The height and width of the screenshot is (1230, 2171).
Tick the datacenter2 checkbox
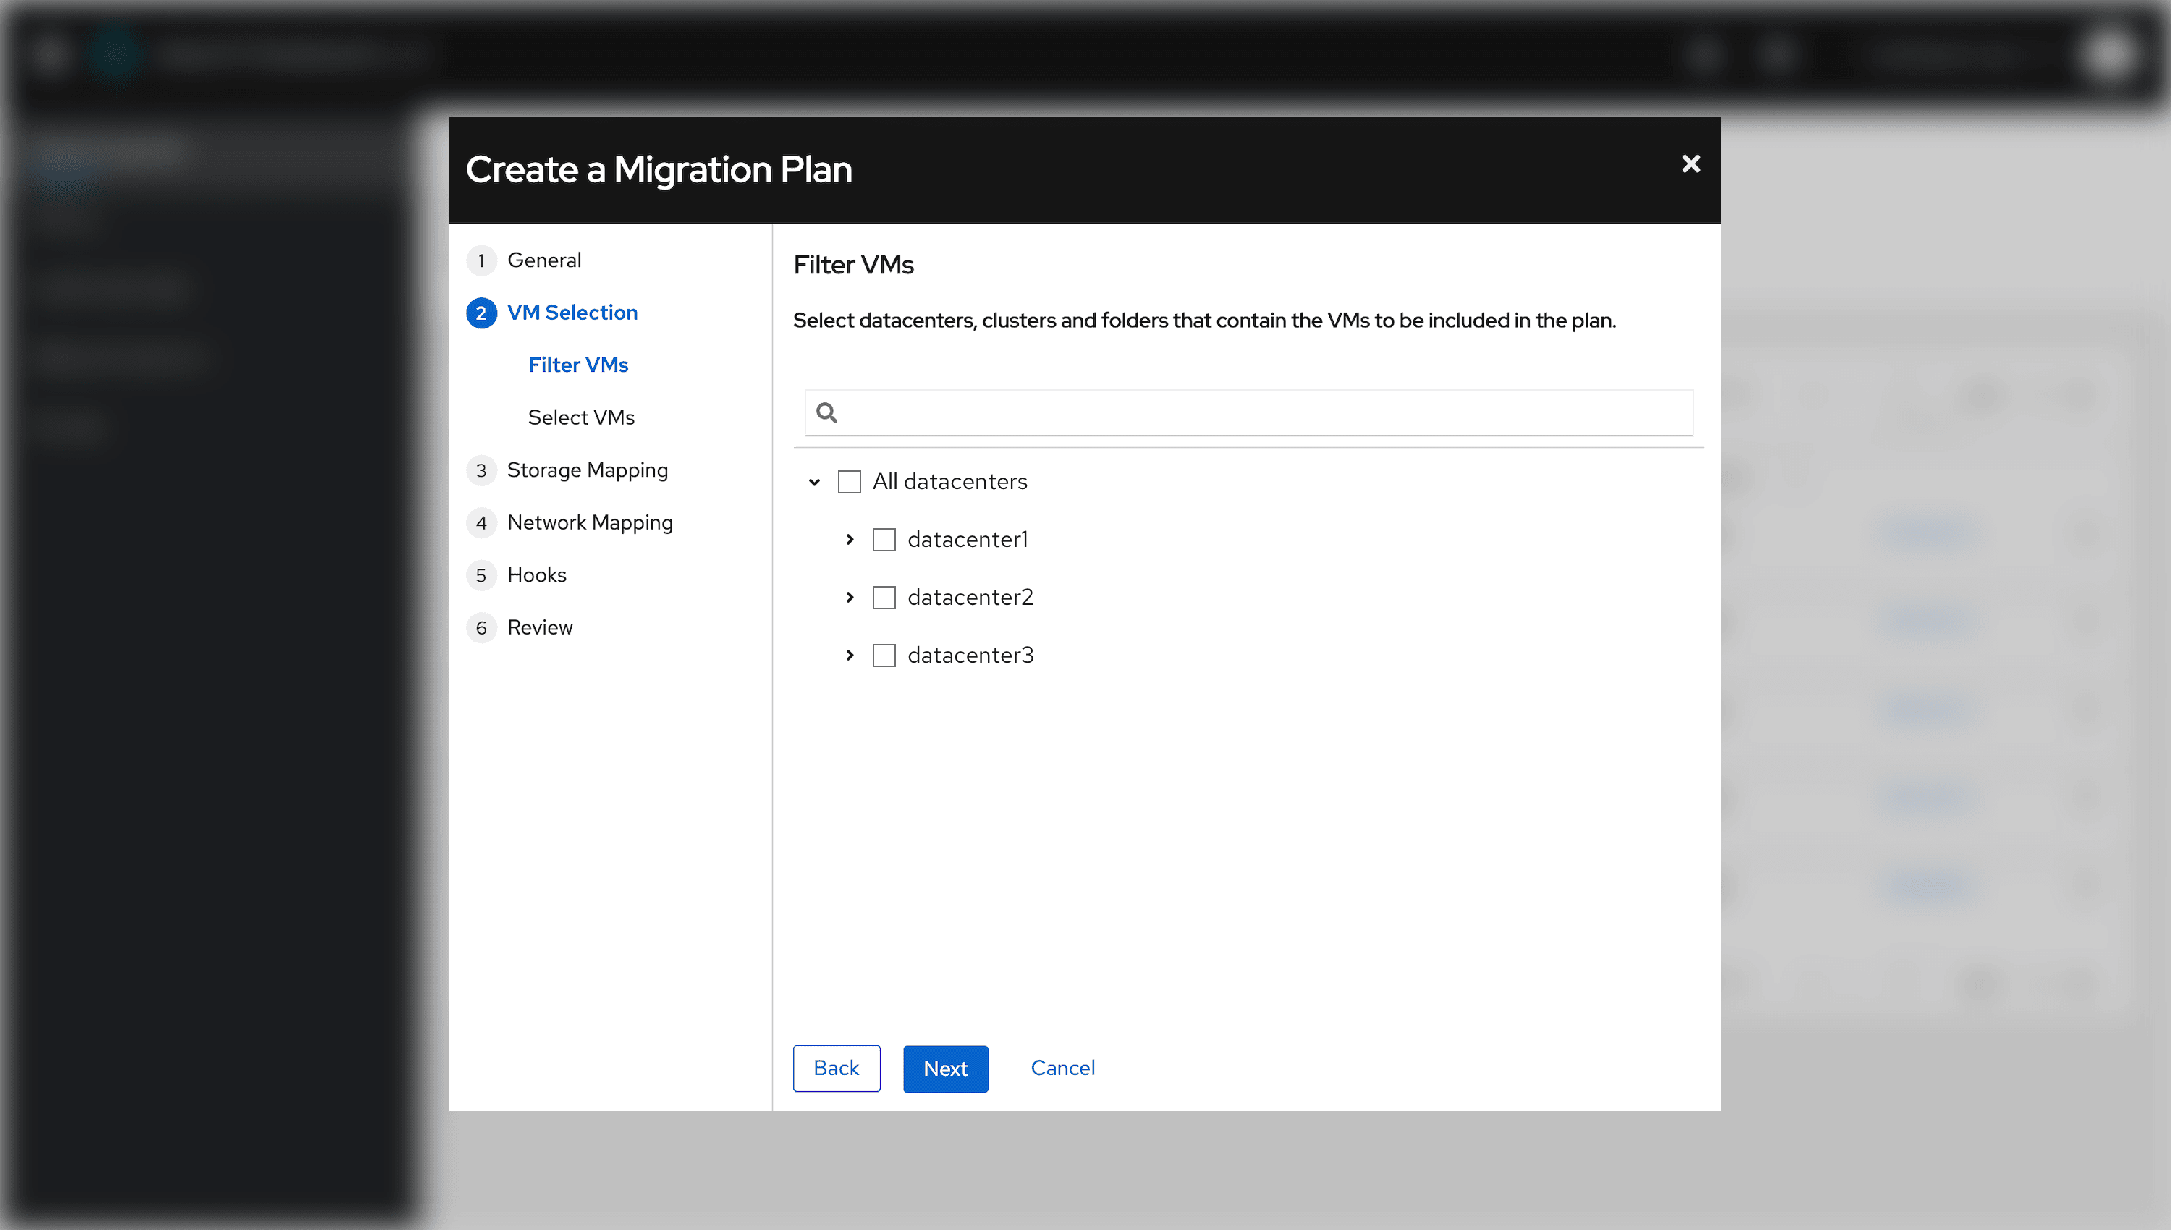(884, 597)
